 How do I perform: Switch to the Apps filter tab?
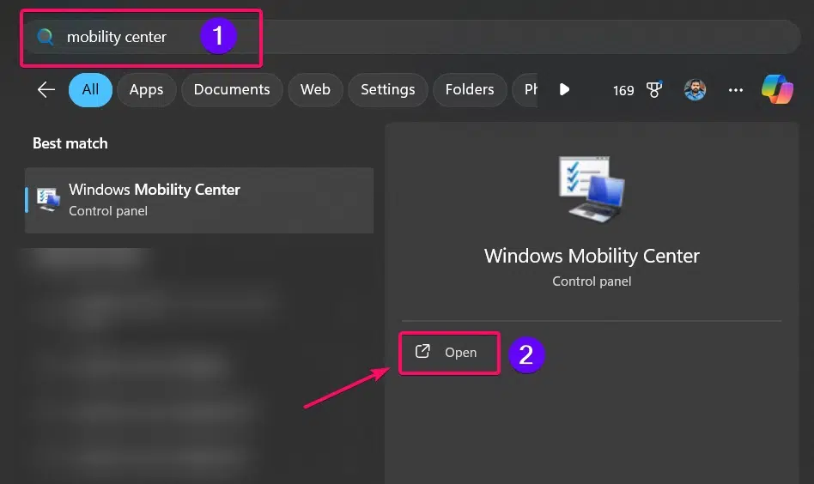click(146, 90)
